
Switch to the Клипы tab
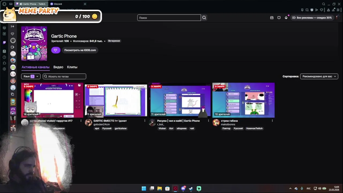[x=72, y=67]
